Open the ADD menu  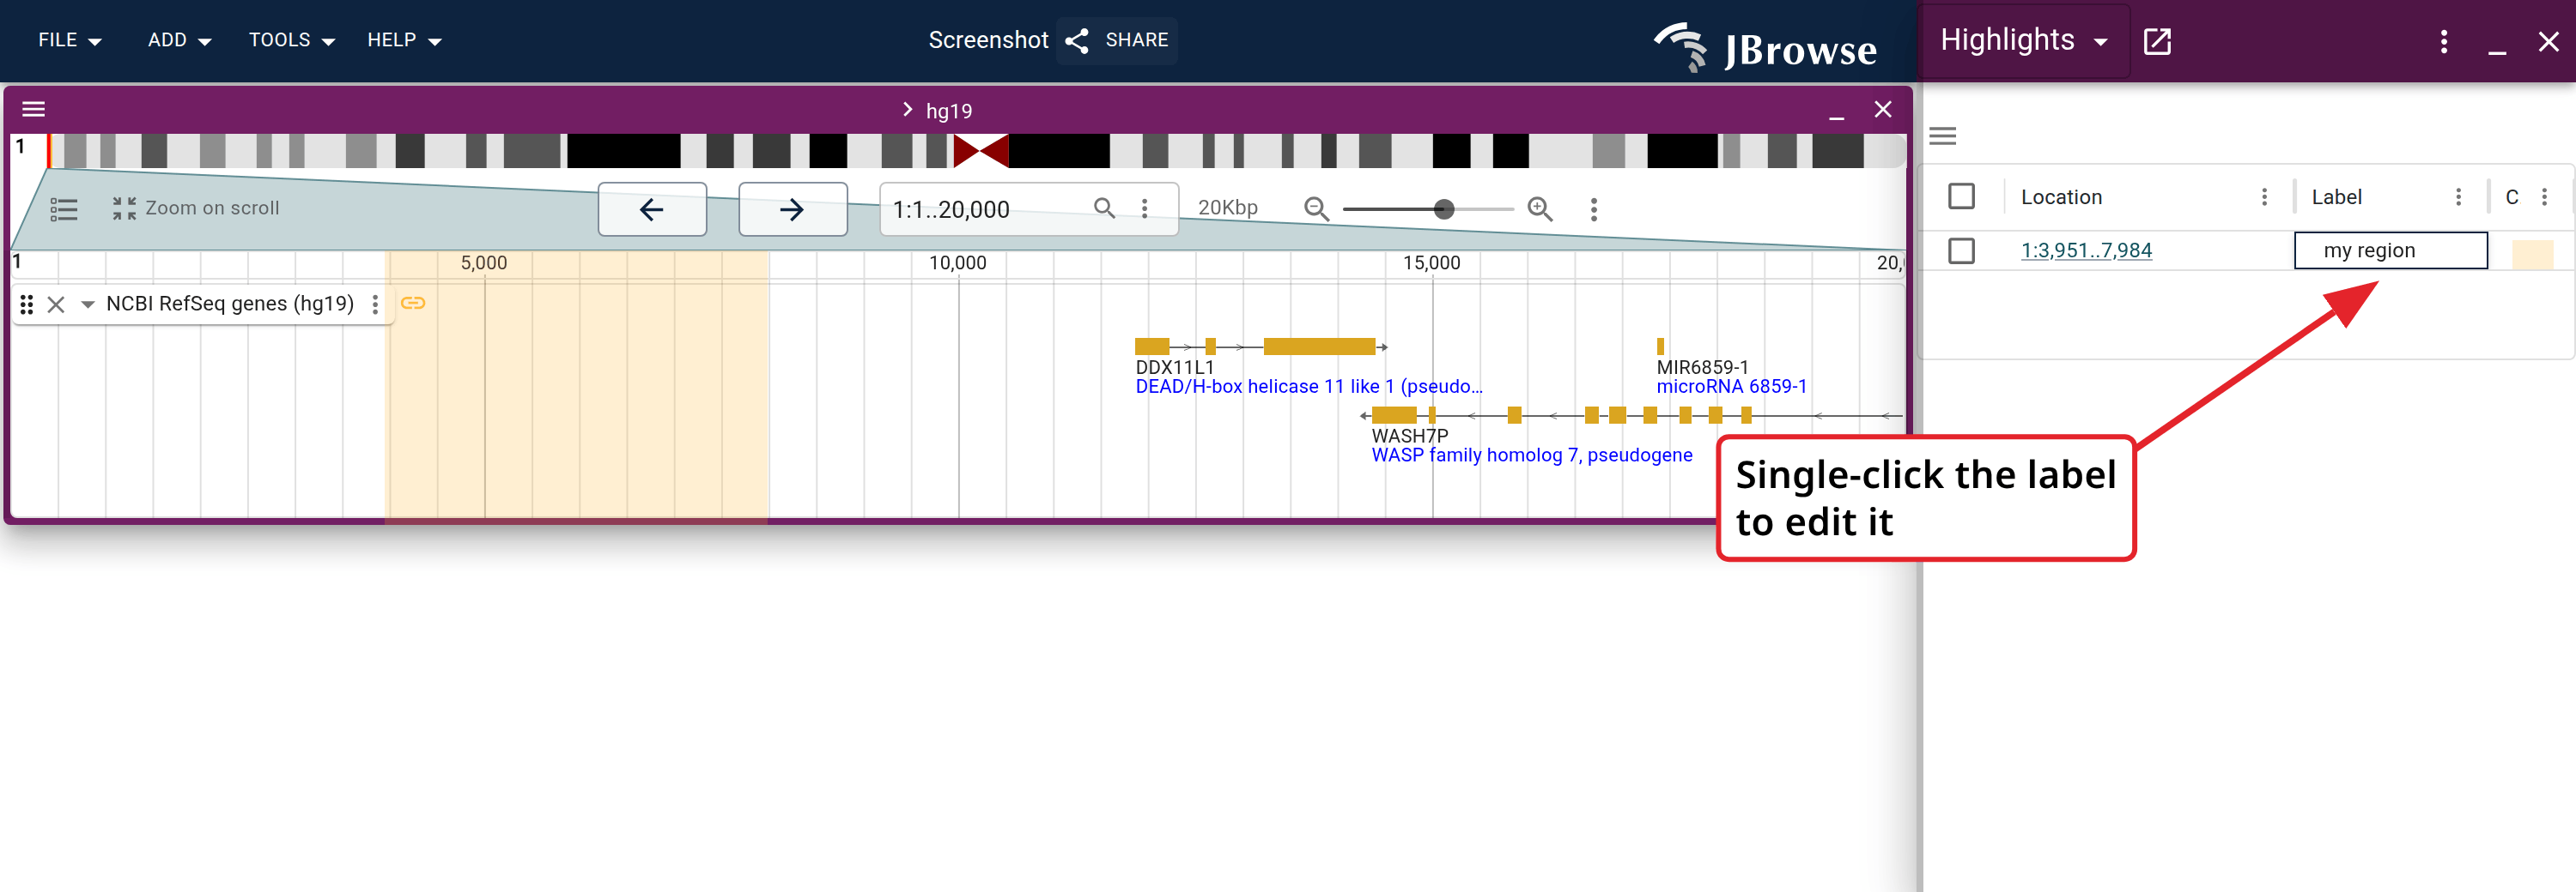tap(179, 40)
